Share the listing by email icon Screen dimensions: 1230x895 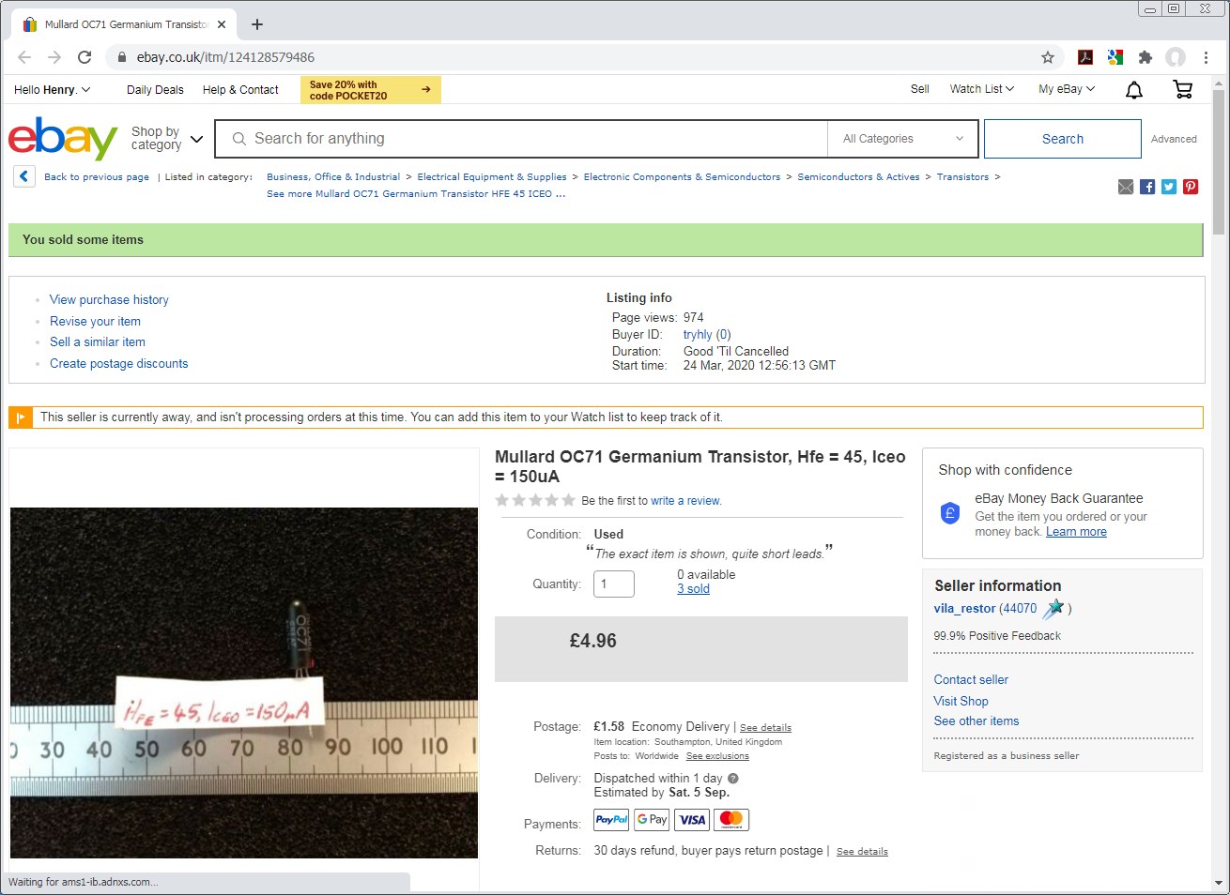(x=1126, y=187)
